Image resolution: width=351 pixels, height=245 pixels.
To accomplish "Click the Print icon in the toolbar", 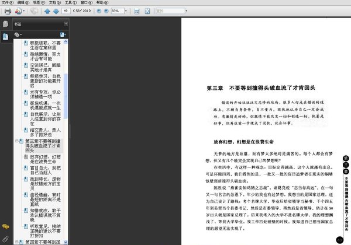I will [x=8, y=11].
